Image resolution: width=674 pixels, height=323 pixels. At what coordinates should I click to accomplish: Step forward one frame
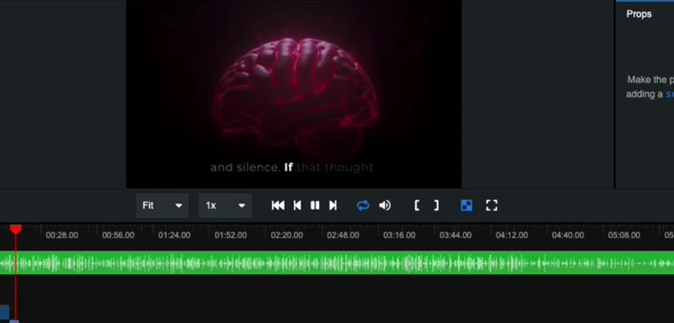[x=333, y=205]
